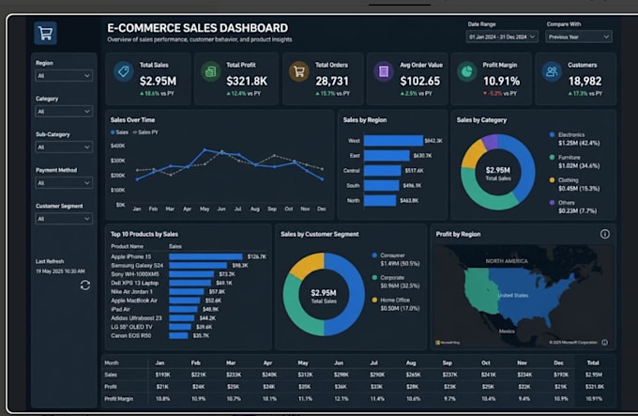Click the Avg Order Value receipt icon
638x416 pixels.
point(384,71)
